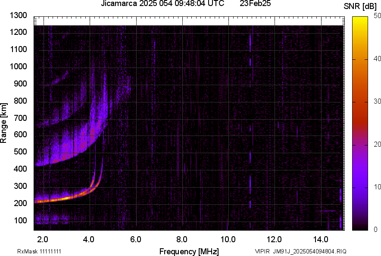Image resolution: width=381 pixels, height=256 pixels.
Task: Click the Range [km] axis label
Action: pyautogui.click(x=3, y=123)
